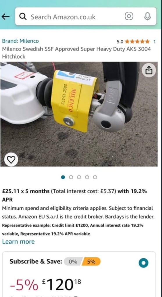Open the 5-star rating reviews

[x=137, y=41]
